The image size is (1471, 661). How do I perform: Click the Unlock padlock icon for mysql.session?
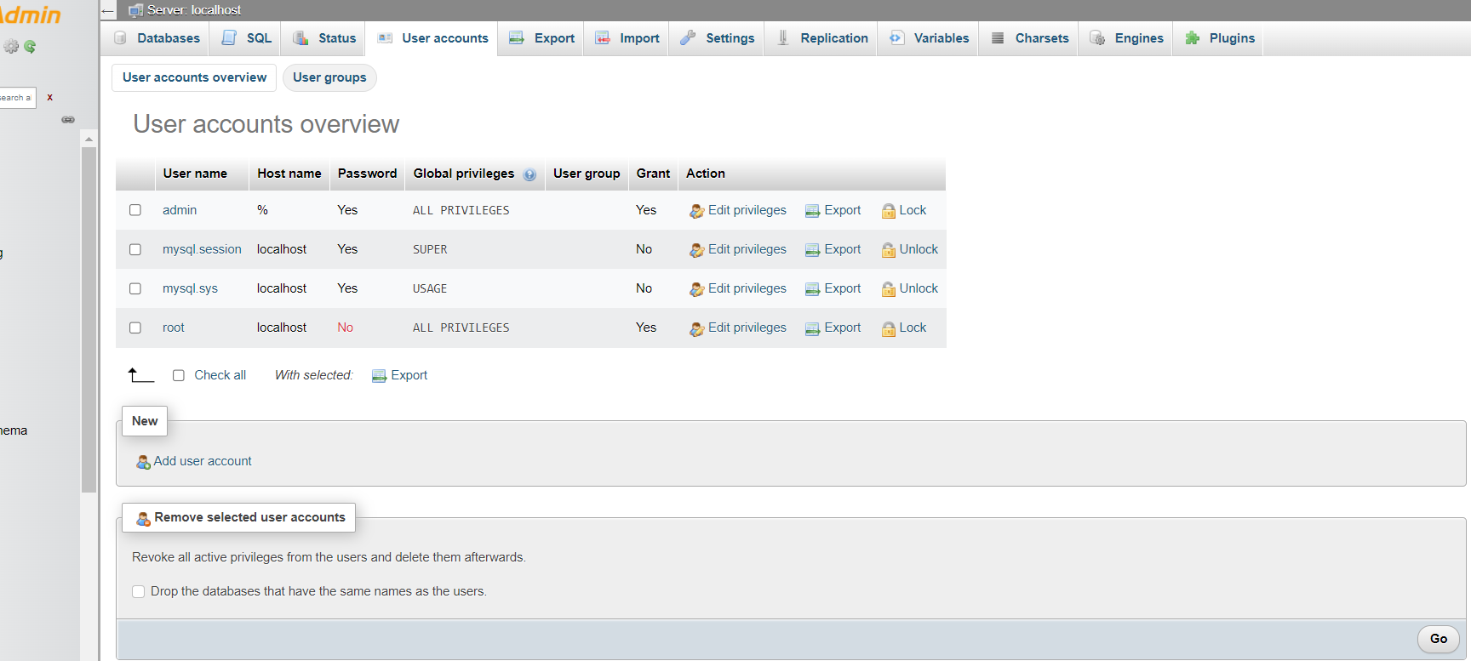coord(889,250)
